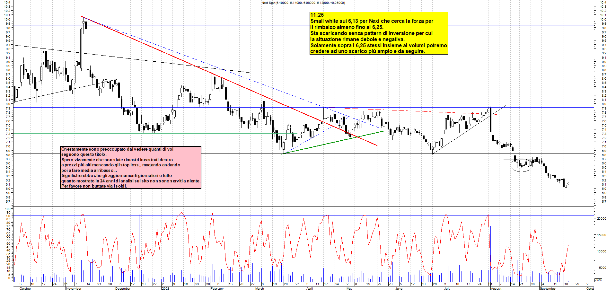Click line 'credere ad uno scarico più ampio'

coord(368,51)
